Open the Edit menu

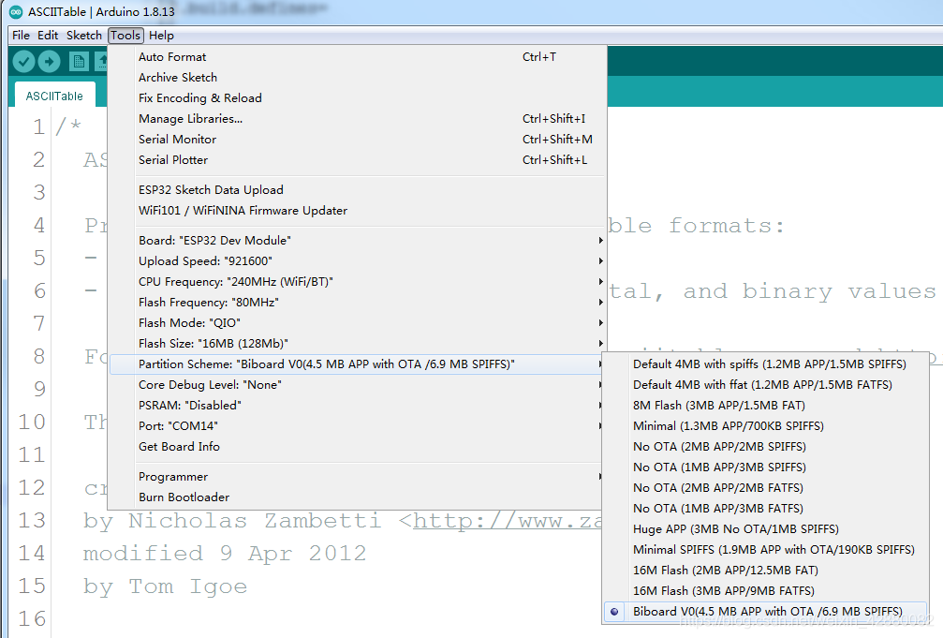[x=48, y=35]
